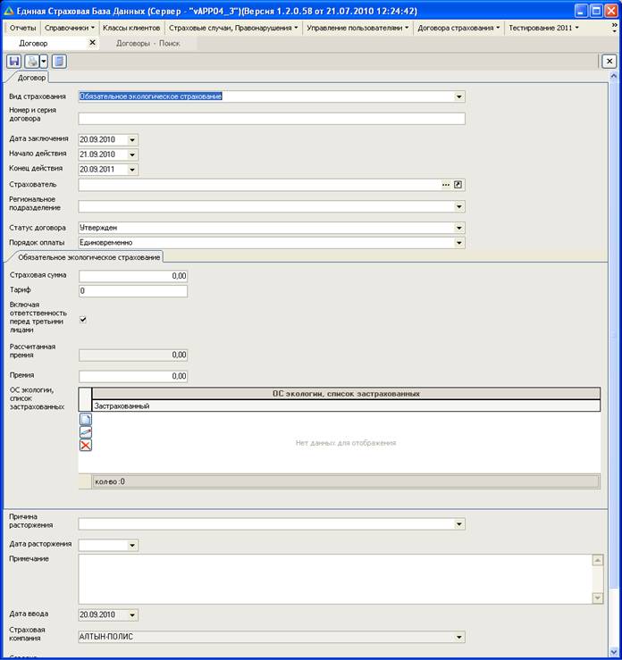
Task: Open the Справочники menu
Action: coord(68,28)
